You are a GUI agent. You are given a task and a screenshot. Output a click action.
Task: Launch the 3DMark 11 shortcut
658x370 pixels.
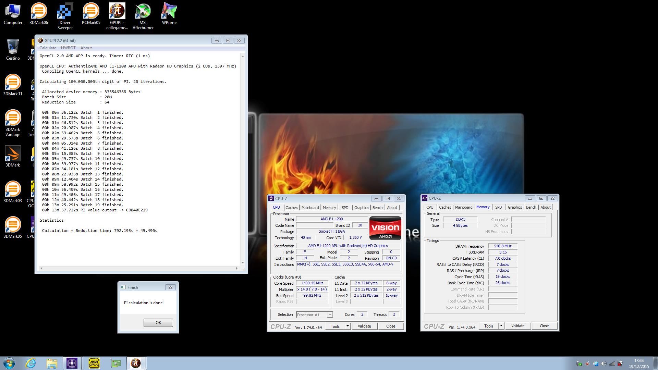coord(13,85)
